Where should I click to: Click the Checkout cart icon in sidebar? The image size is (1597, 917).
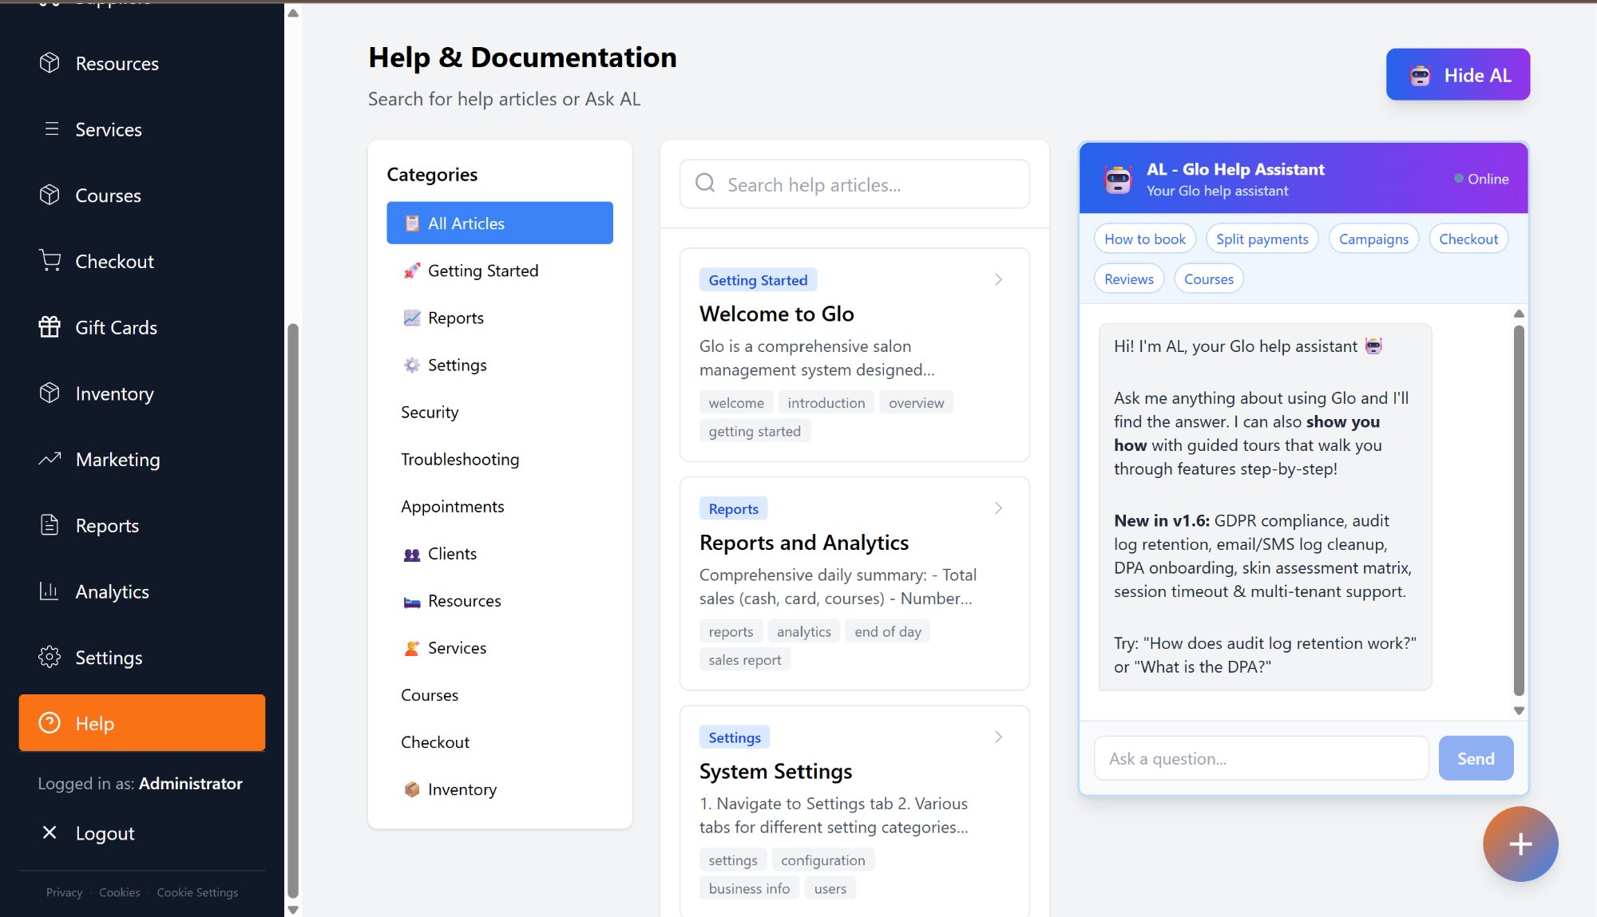pyautogui.click(x=50, y=261)
